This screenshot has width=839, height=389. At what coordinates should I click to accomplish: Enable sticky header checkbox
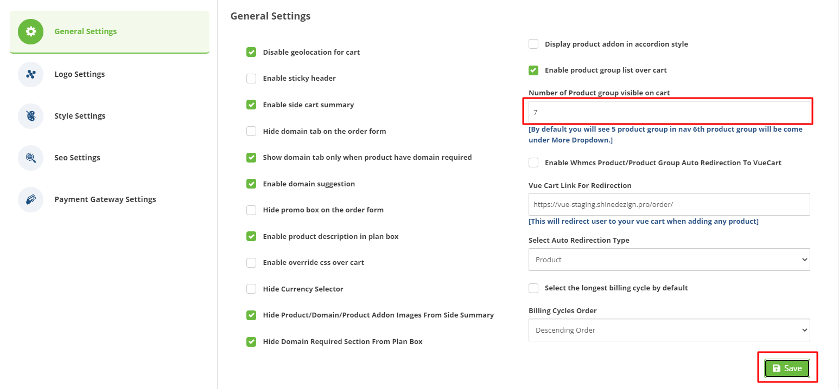(x=251, y=78)
